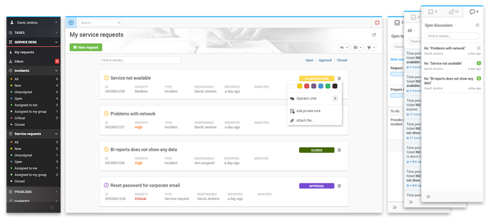Collapse sidebar with double-chevron icon

point(52,207)
